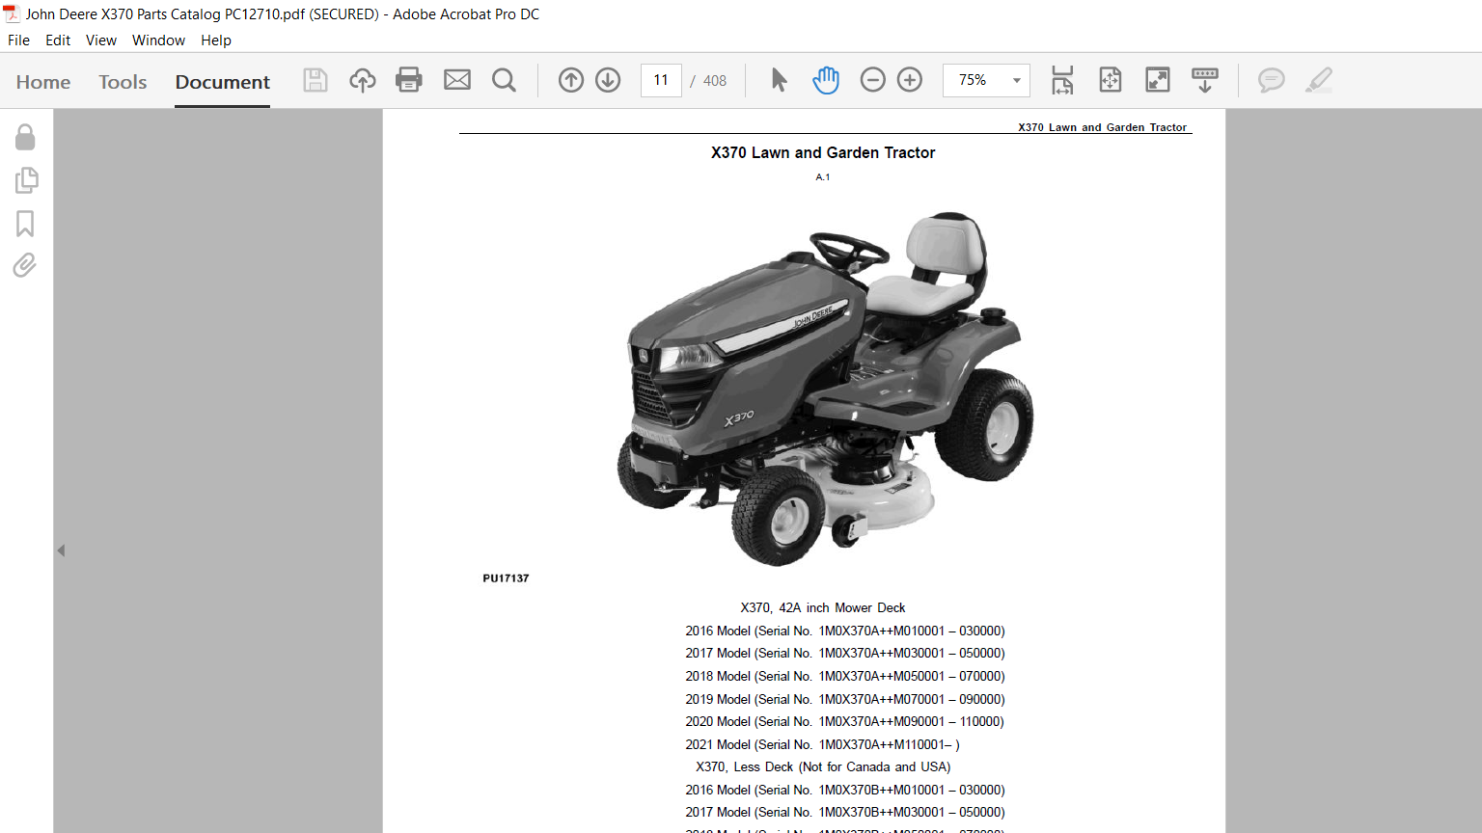
Task: Open the Edit menu
Action: click(x=58, y=40)
